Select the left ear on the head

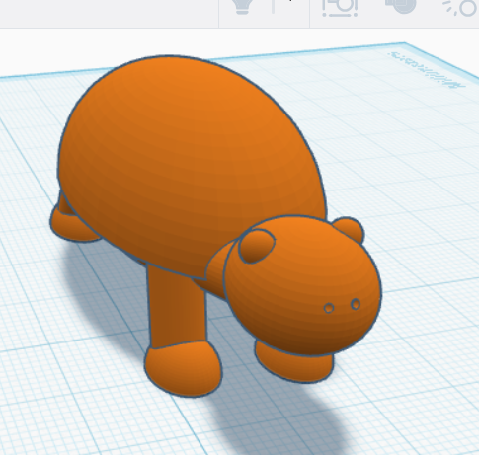[x=257, y=246]
